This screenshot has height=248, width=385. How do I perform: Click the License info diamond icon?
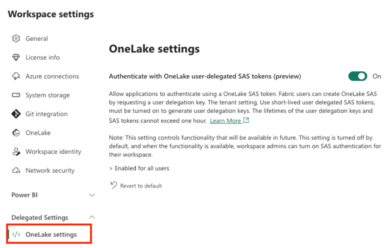[x=16, y=58]
